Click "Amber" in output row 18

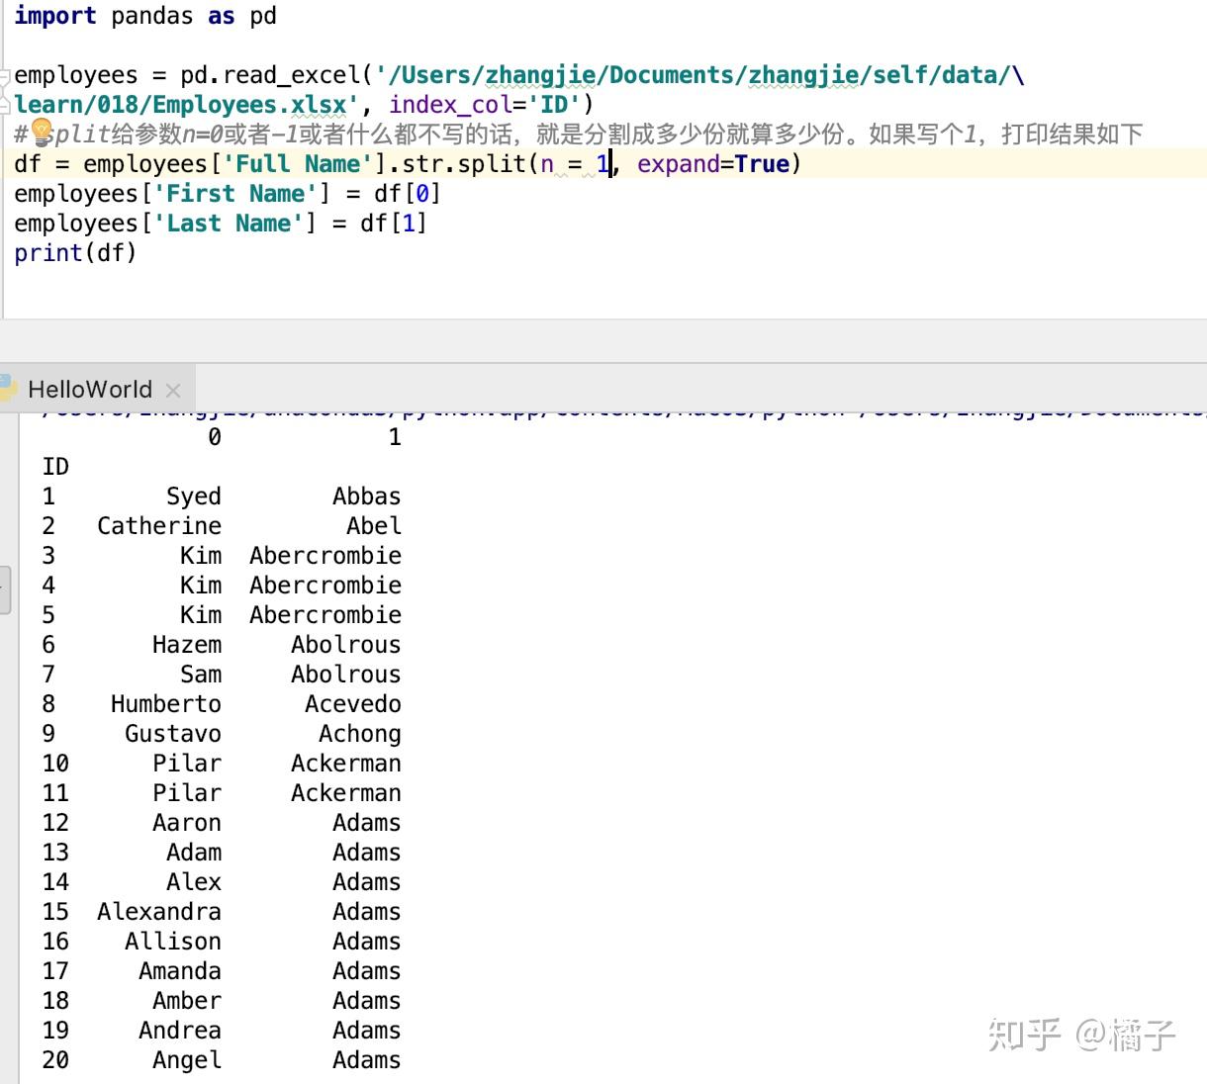tap(187, 1001)
